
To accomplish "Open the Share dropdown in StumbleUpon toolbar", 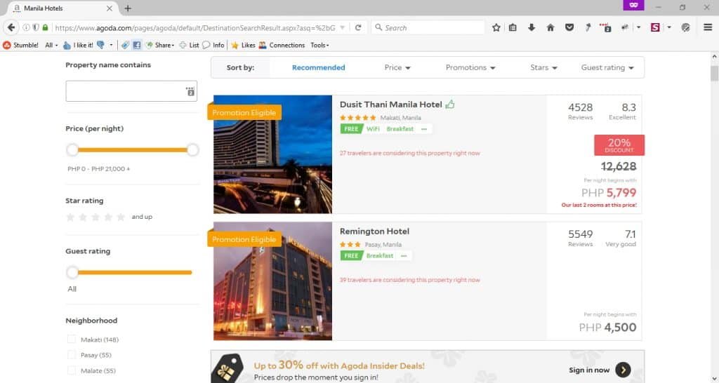I will [160, 45].
